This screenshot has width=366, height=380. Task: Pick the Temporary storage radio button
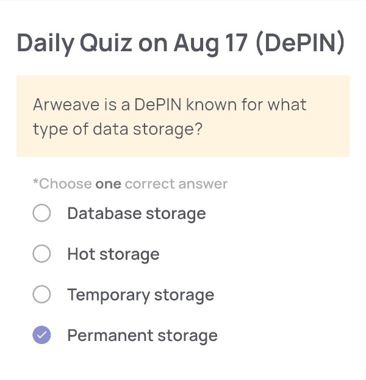[41, 294]
